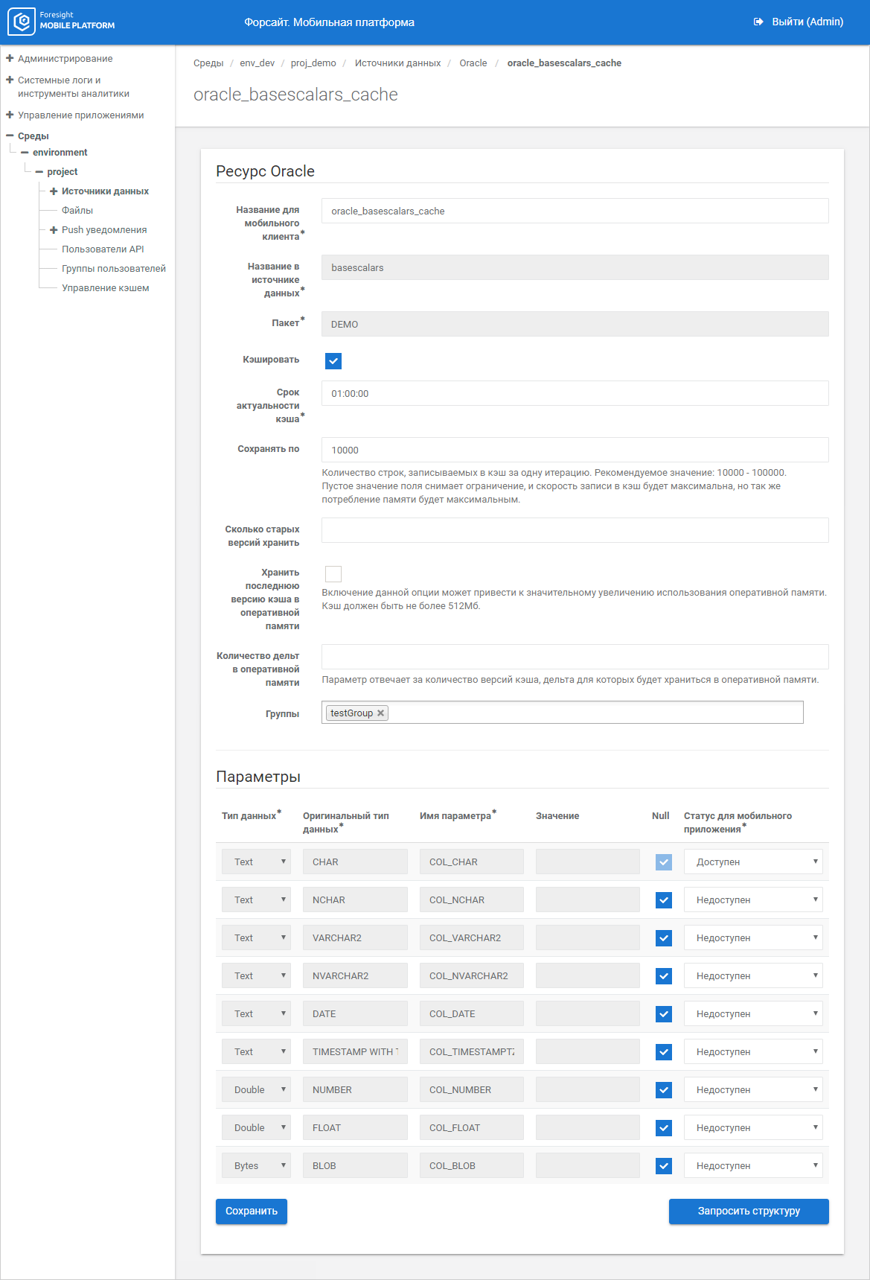This screenshot has width=870, height=1280.
Task: Toggle the Кэшировать checkbox
Action: (333, 361)
